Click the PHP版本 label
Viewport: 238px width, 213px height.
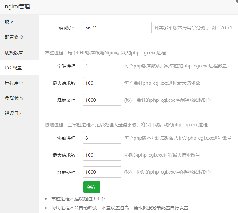pos(66,28)
